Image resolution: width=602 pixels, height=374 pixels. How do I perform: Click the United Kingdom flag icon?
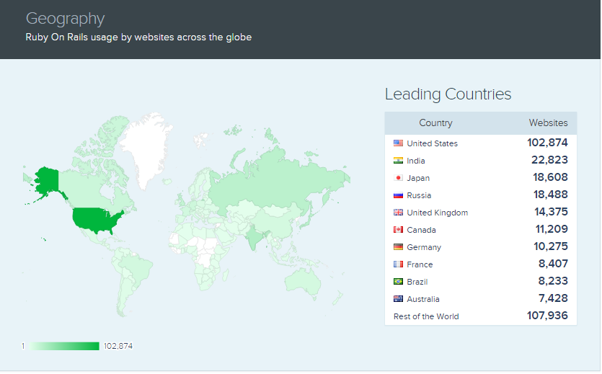click(x=398, y=212)
